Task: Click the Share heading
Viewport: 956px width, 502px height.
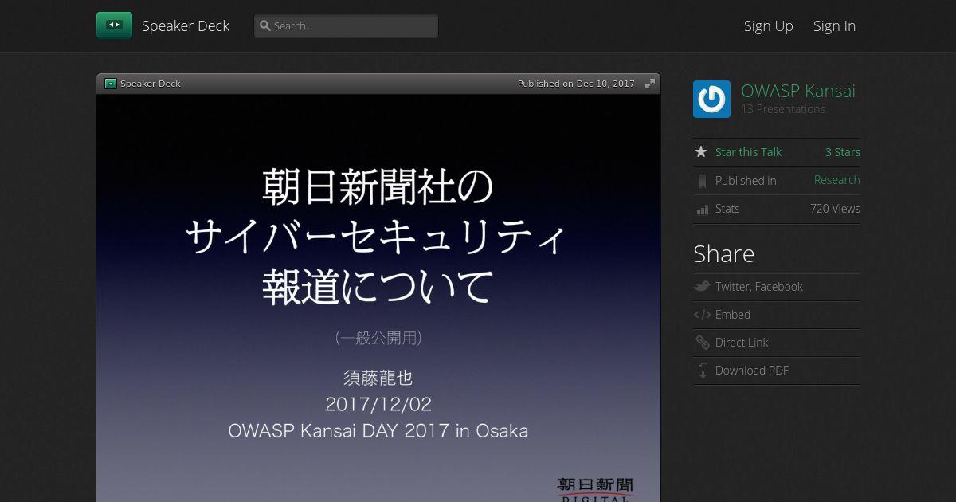Action: pos(723,253)
